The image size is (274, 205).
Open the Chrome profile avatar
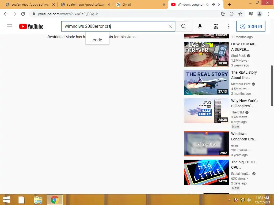[x=260, y=14]
